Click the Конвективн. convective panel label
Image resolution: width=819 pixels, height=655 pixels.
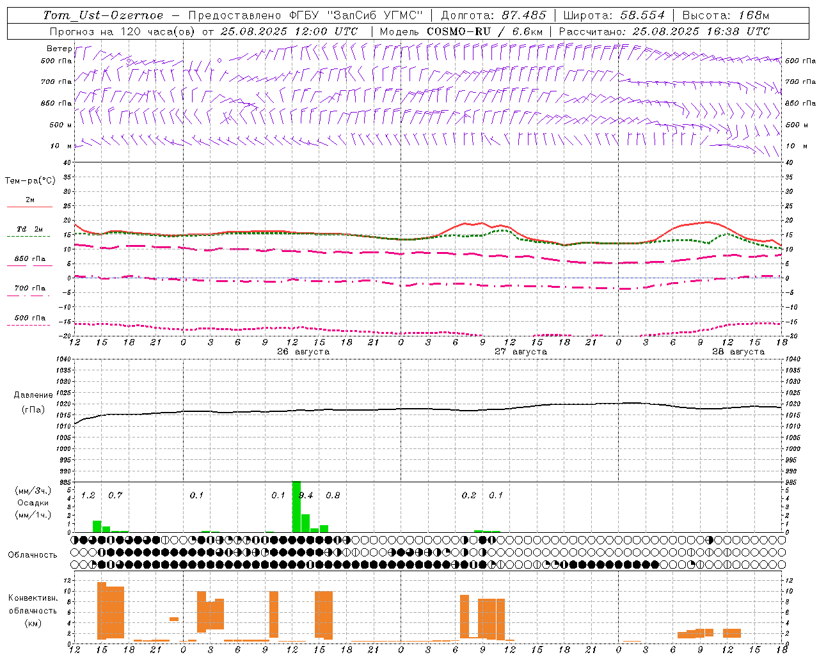coord(33,598)
